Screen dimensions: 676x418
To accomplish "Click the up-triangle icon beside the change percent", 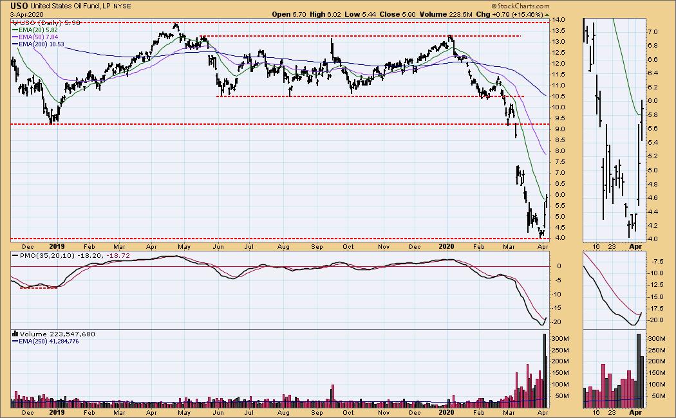I will click(547, 15).
